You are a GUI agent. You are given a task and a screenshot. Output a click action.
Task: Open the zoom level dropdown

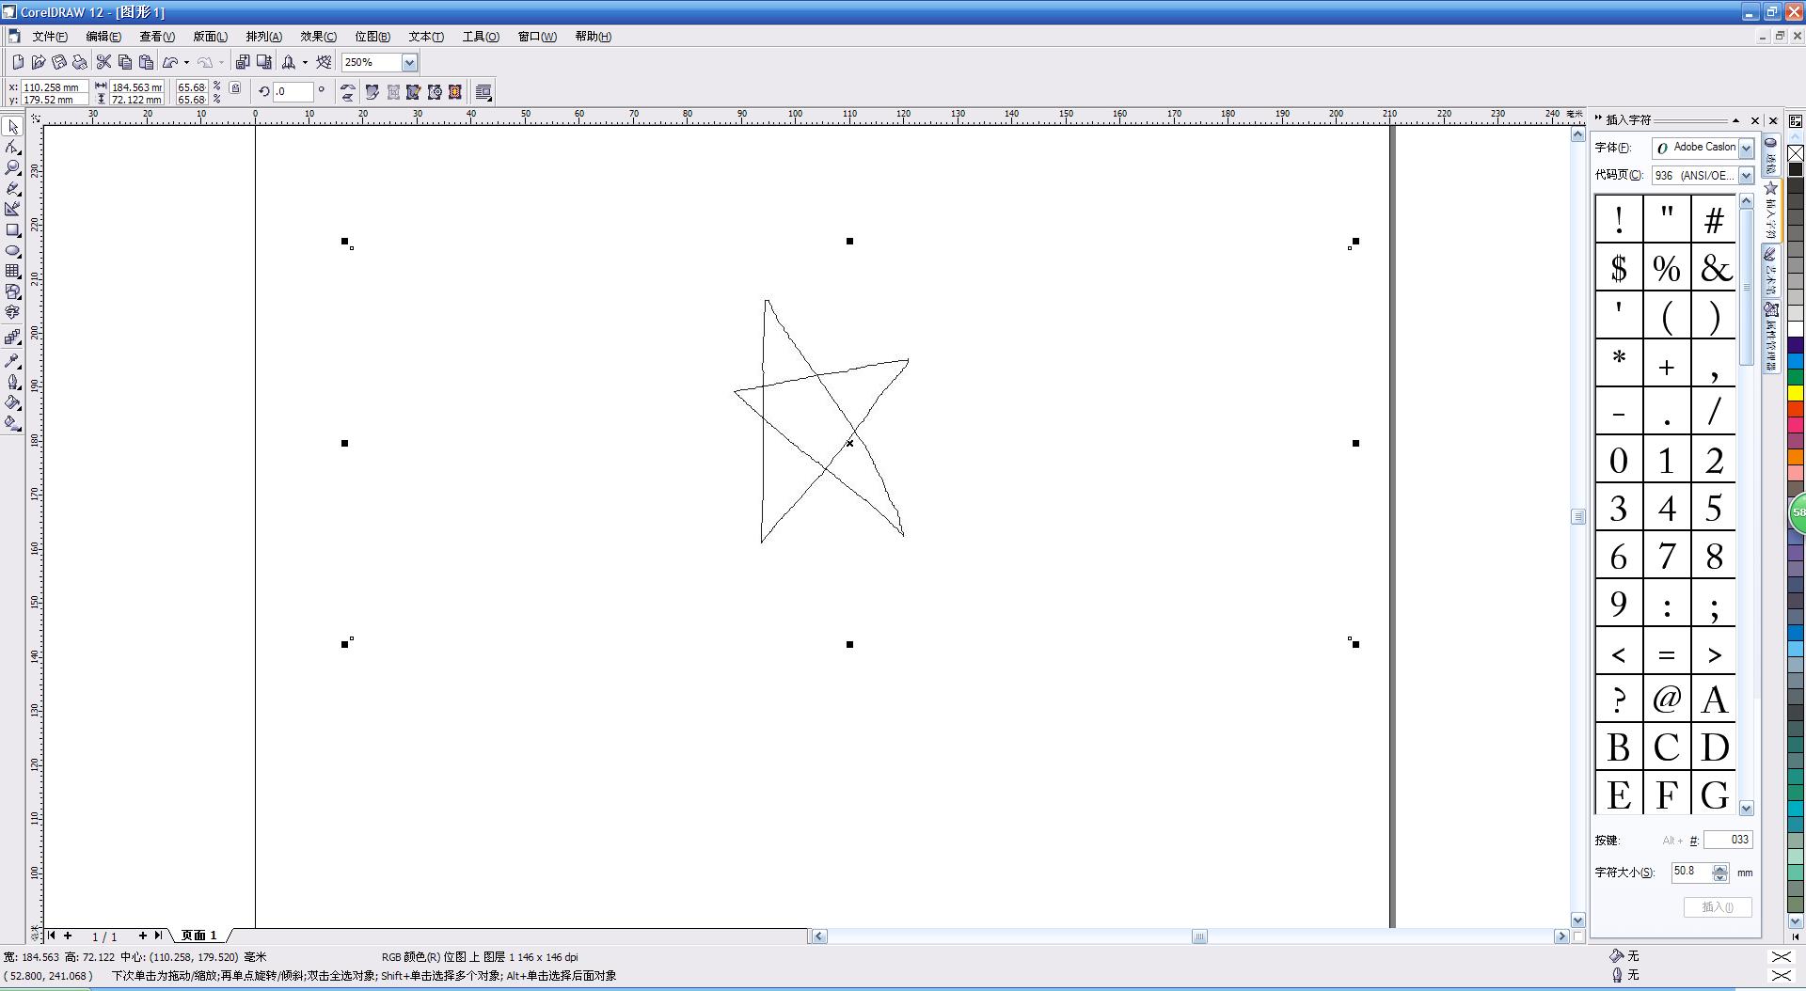(x=409, y=62)
